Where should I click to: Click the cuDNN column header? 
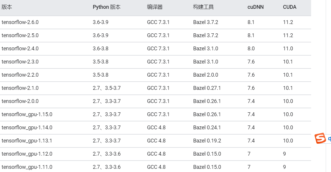coord(255,7)
